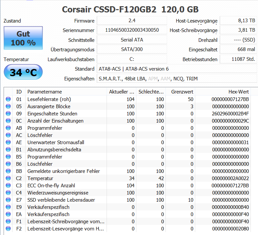Click the Grenzwert column header
258x235 pixels.
tap(180, 92)
